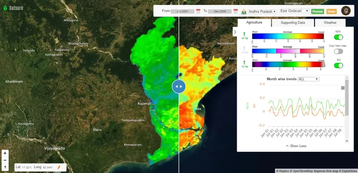Open the chart hamburger menu icon

click(343, 88)
